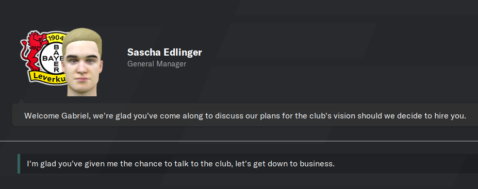Click Sascha Edlinger's blond hair in portrait
This screenshot has height=189, width=478.
pos(81,40)
